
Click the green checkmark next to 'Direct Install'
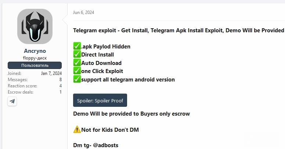tap(77, 54)
